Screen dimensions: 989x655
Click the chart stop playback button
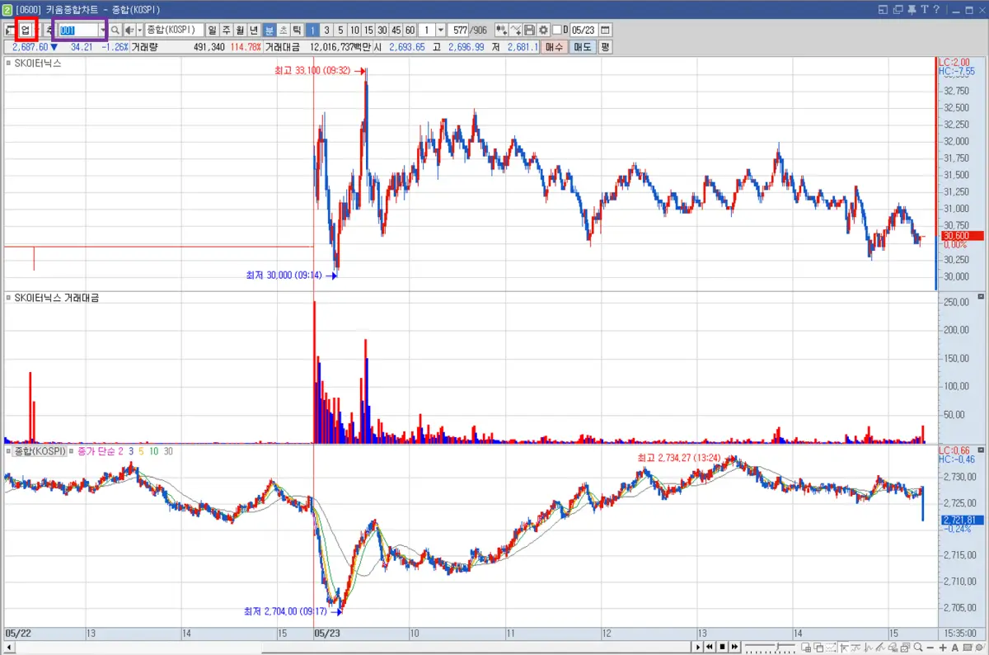[x=722, y=647]
